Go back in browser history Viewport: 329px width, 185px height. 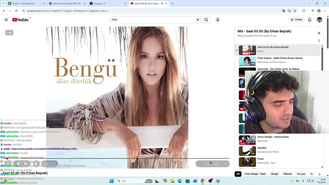click(x=4, y=11)
